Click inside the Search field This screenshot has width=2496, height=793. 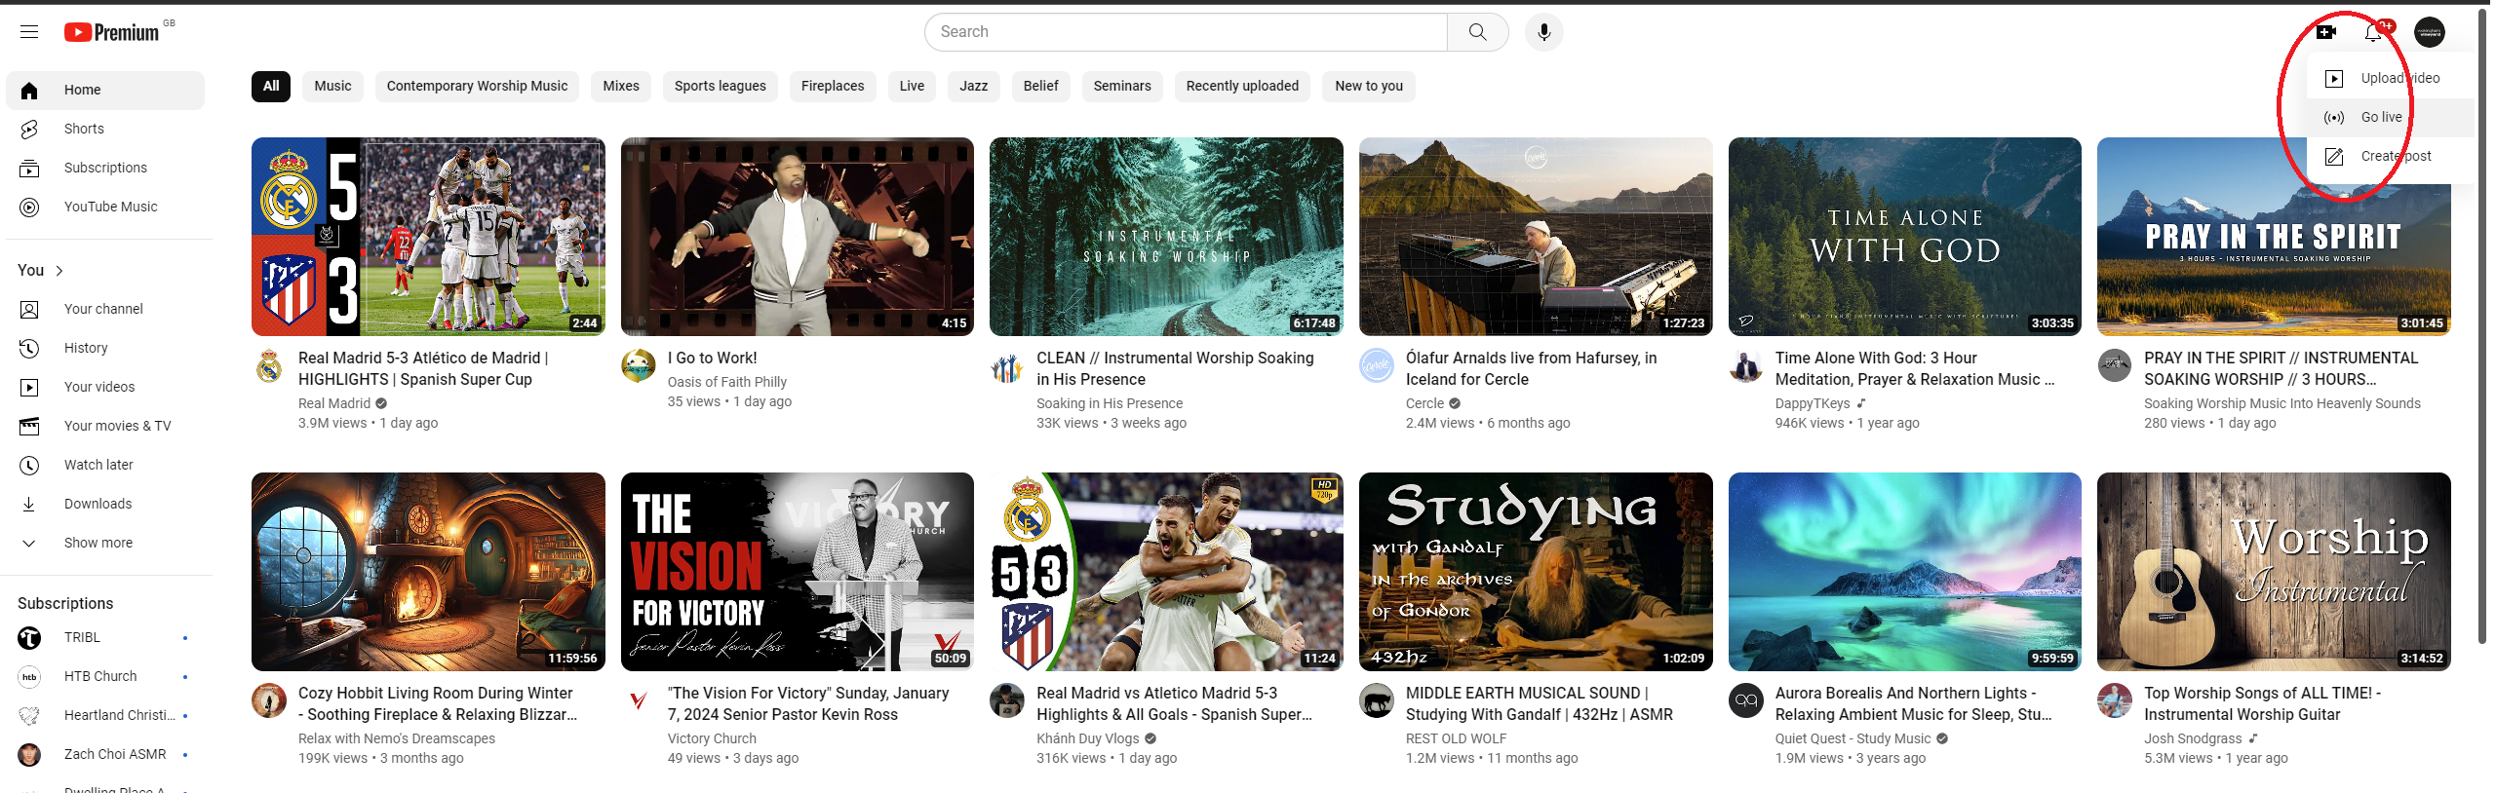[1187, 32]
